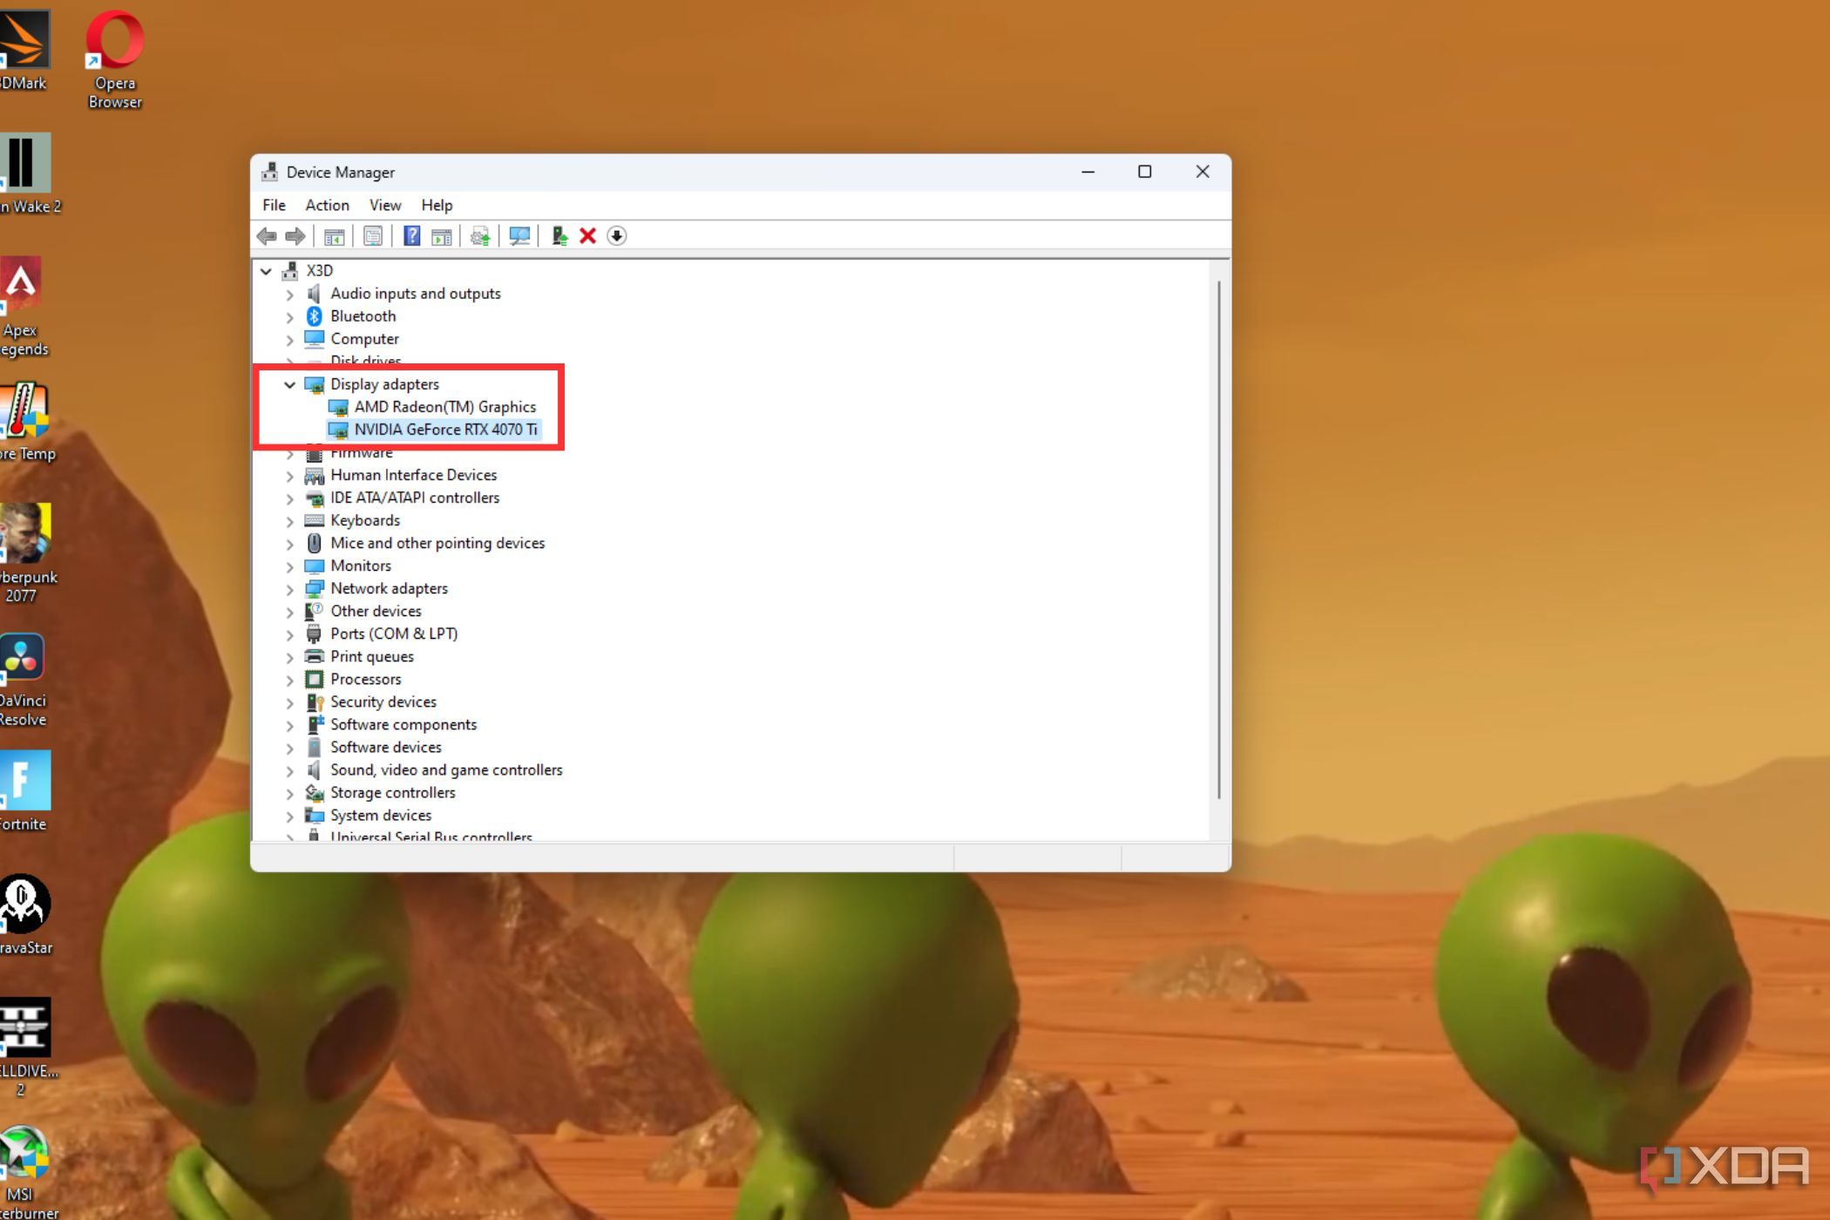Image resolution: width=1830 pixels, height=1220 pixels.
Task: Collapse the Display adapters tree node
Action: [x=290, y=383]
